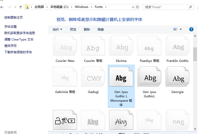Screen dimensions: 198x134
Task: Select the Thai-script font thumbnail
Action: coord(177,120)
